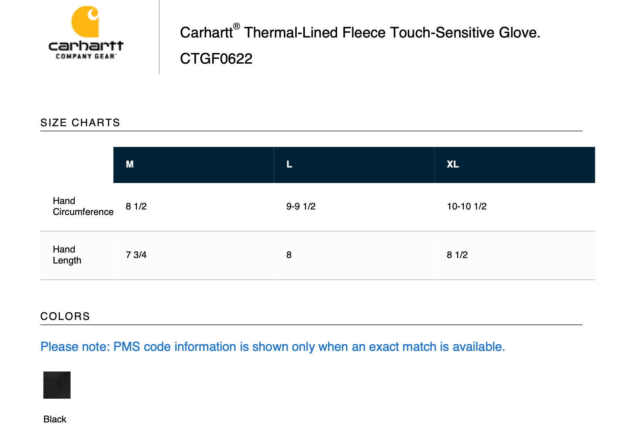Screen dimensions: 619x441
Task: Select the Black color swatch
Action: pyautogui.click(x=57, y=385)
